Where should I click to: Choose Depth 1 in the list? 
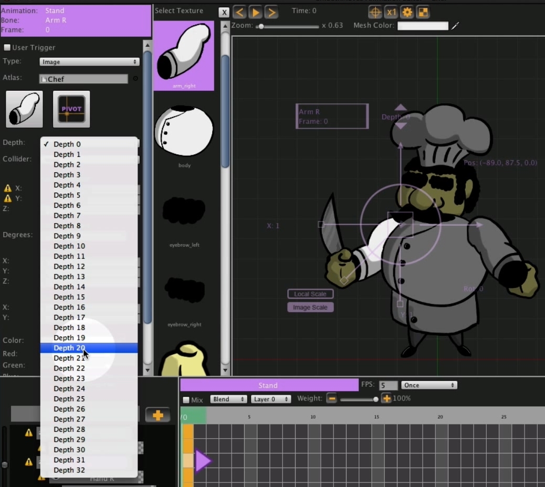coord(89,154)
